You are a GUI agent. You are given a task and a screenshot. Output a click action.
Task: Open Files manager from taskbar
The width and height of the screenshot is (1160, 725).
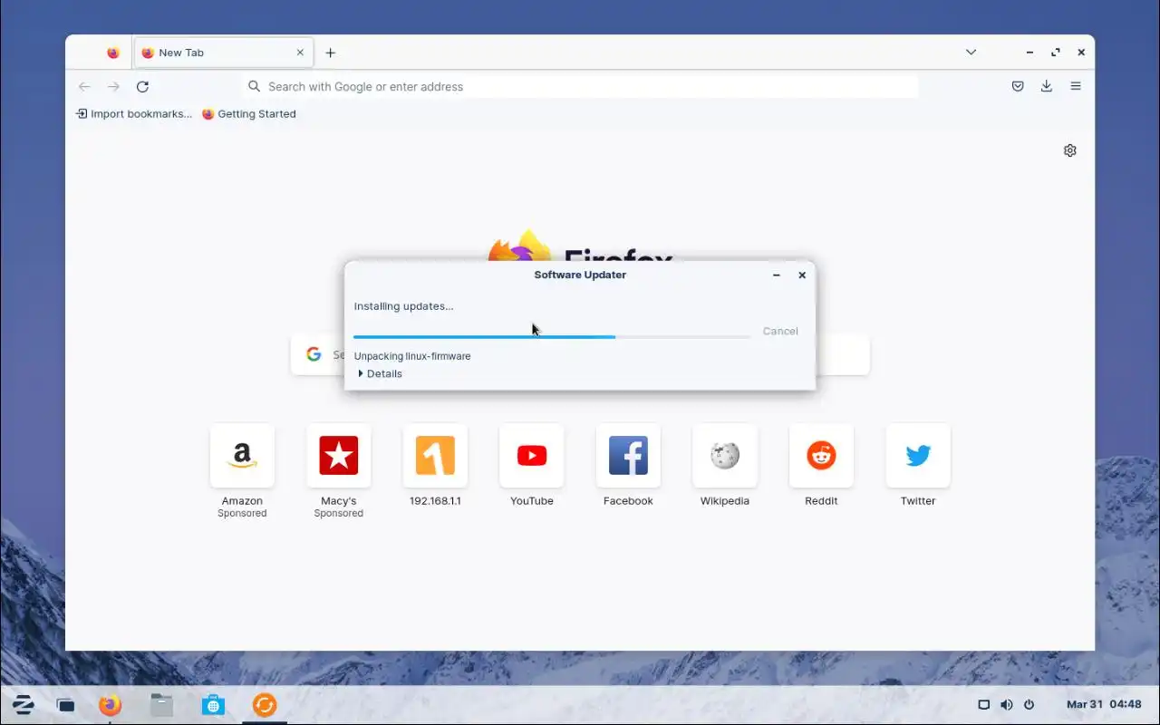(161, 704)
